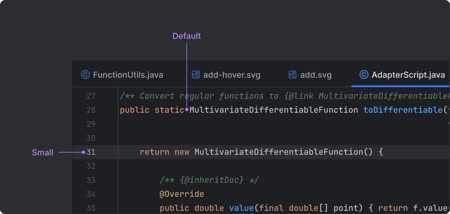Click the 'value' method name on line 35
450x214 pixels.
[x=242, y=208]
